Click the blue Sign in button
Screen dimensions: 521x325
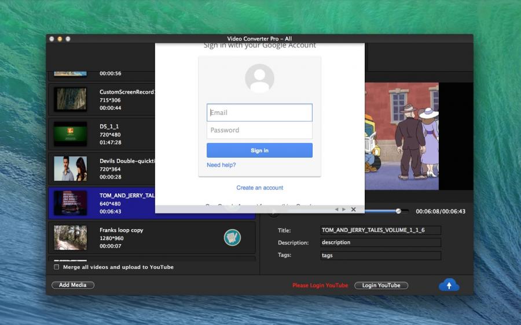(x=259, y=151)
